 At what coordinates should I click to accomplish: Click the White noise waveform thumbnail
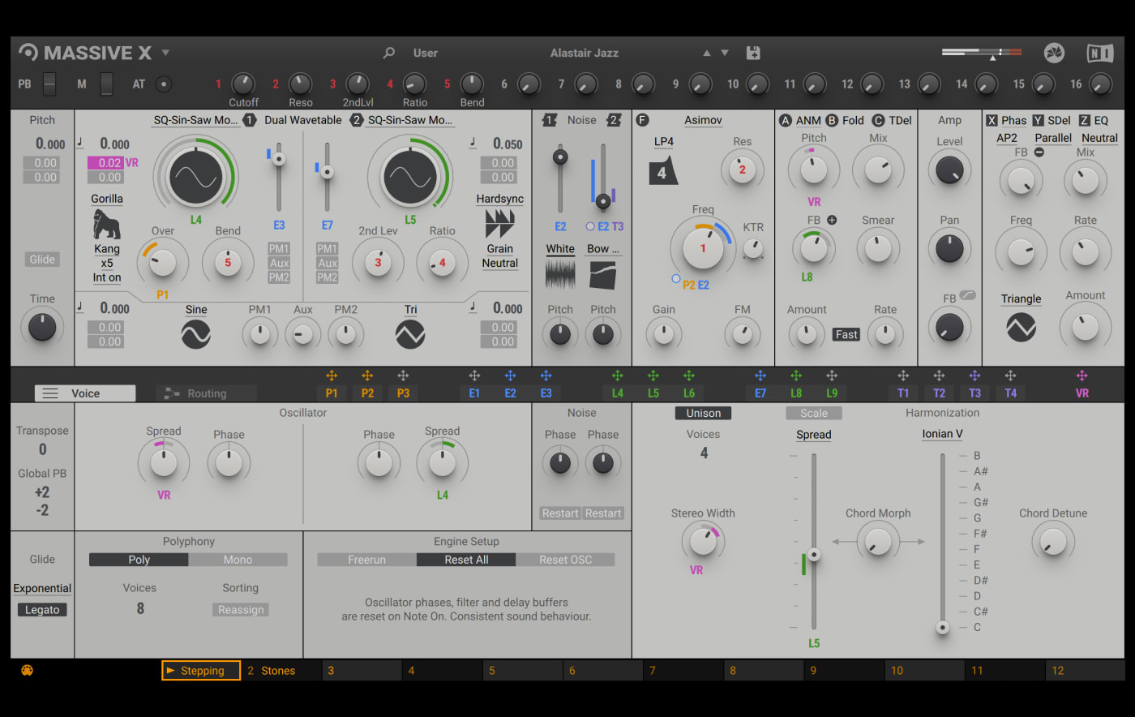(560, 274)
